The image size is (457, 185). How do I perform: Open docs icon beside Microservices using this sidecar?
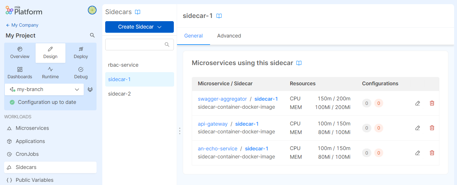[299, 63]
